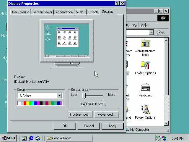Open the Folder Options icon
Image resolution: width=189 pixels, height=142 pixels.
(145, 68)
